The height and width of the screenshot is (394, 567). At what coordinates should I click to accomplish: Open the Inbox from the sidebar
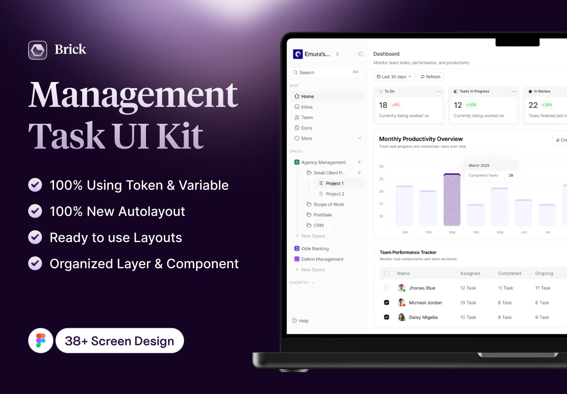click(298, 106)
